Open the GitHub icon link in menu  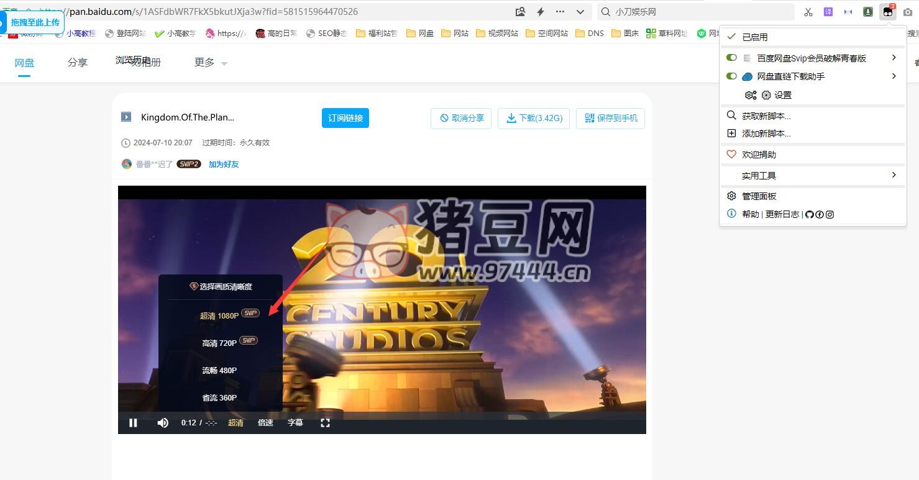pyautogui.click(x=809, y=214)
